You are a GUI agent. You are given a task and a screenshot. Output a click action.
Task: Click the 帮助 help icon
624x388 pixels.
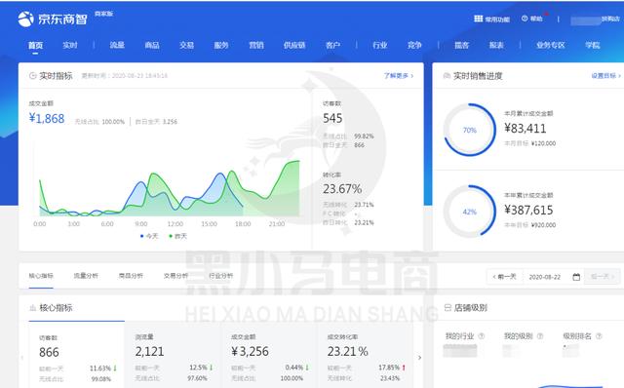525,19
